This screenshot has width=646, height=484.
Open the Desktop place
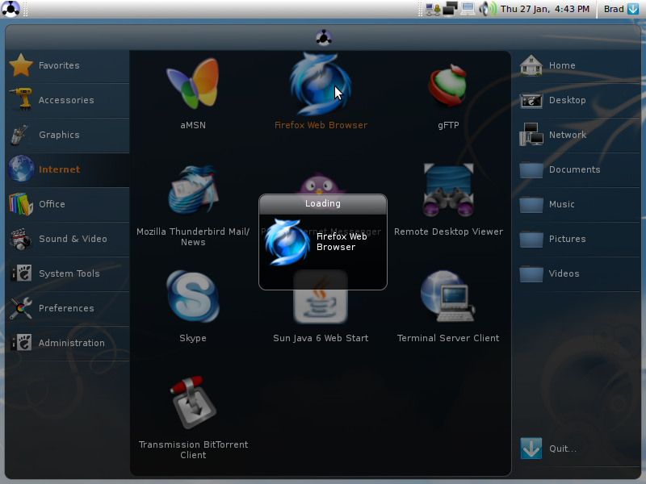(x=577, y=100)
